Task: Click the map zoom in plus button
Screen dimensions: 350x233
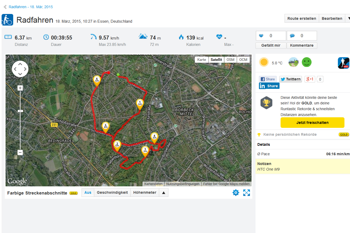Action: point(20,88)
